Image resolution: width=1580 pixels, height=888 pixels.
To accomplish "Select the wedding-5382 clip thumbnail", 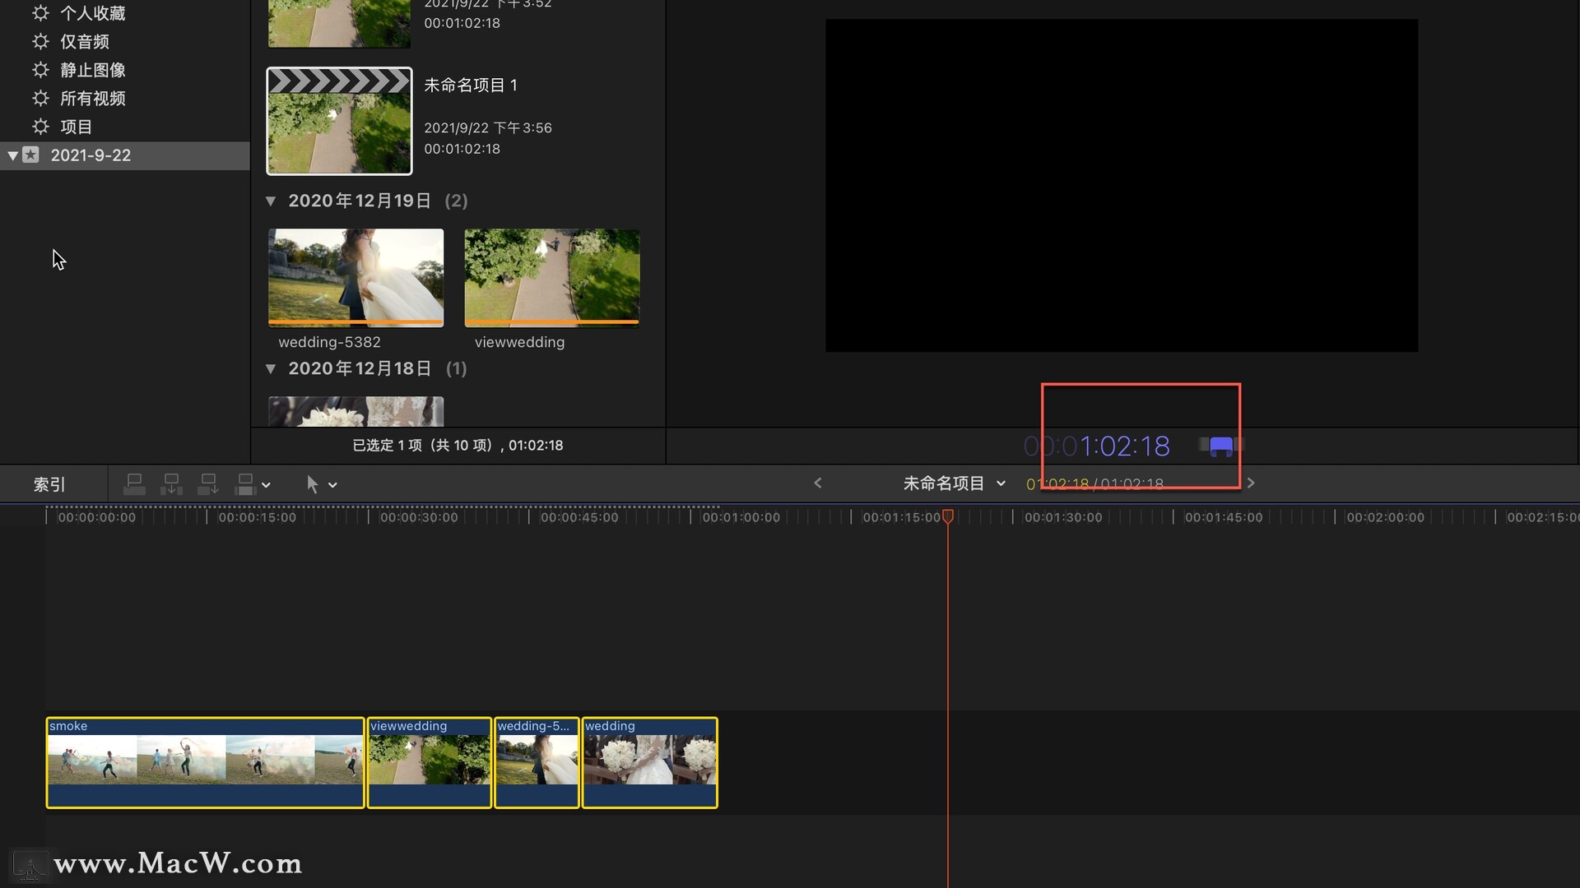I will click(x=355, y=278).
